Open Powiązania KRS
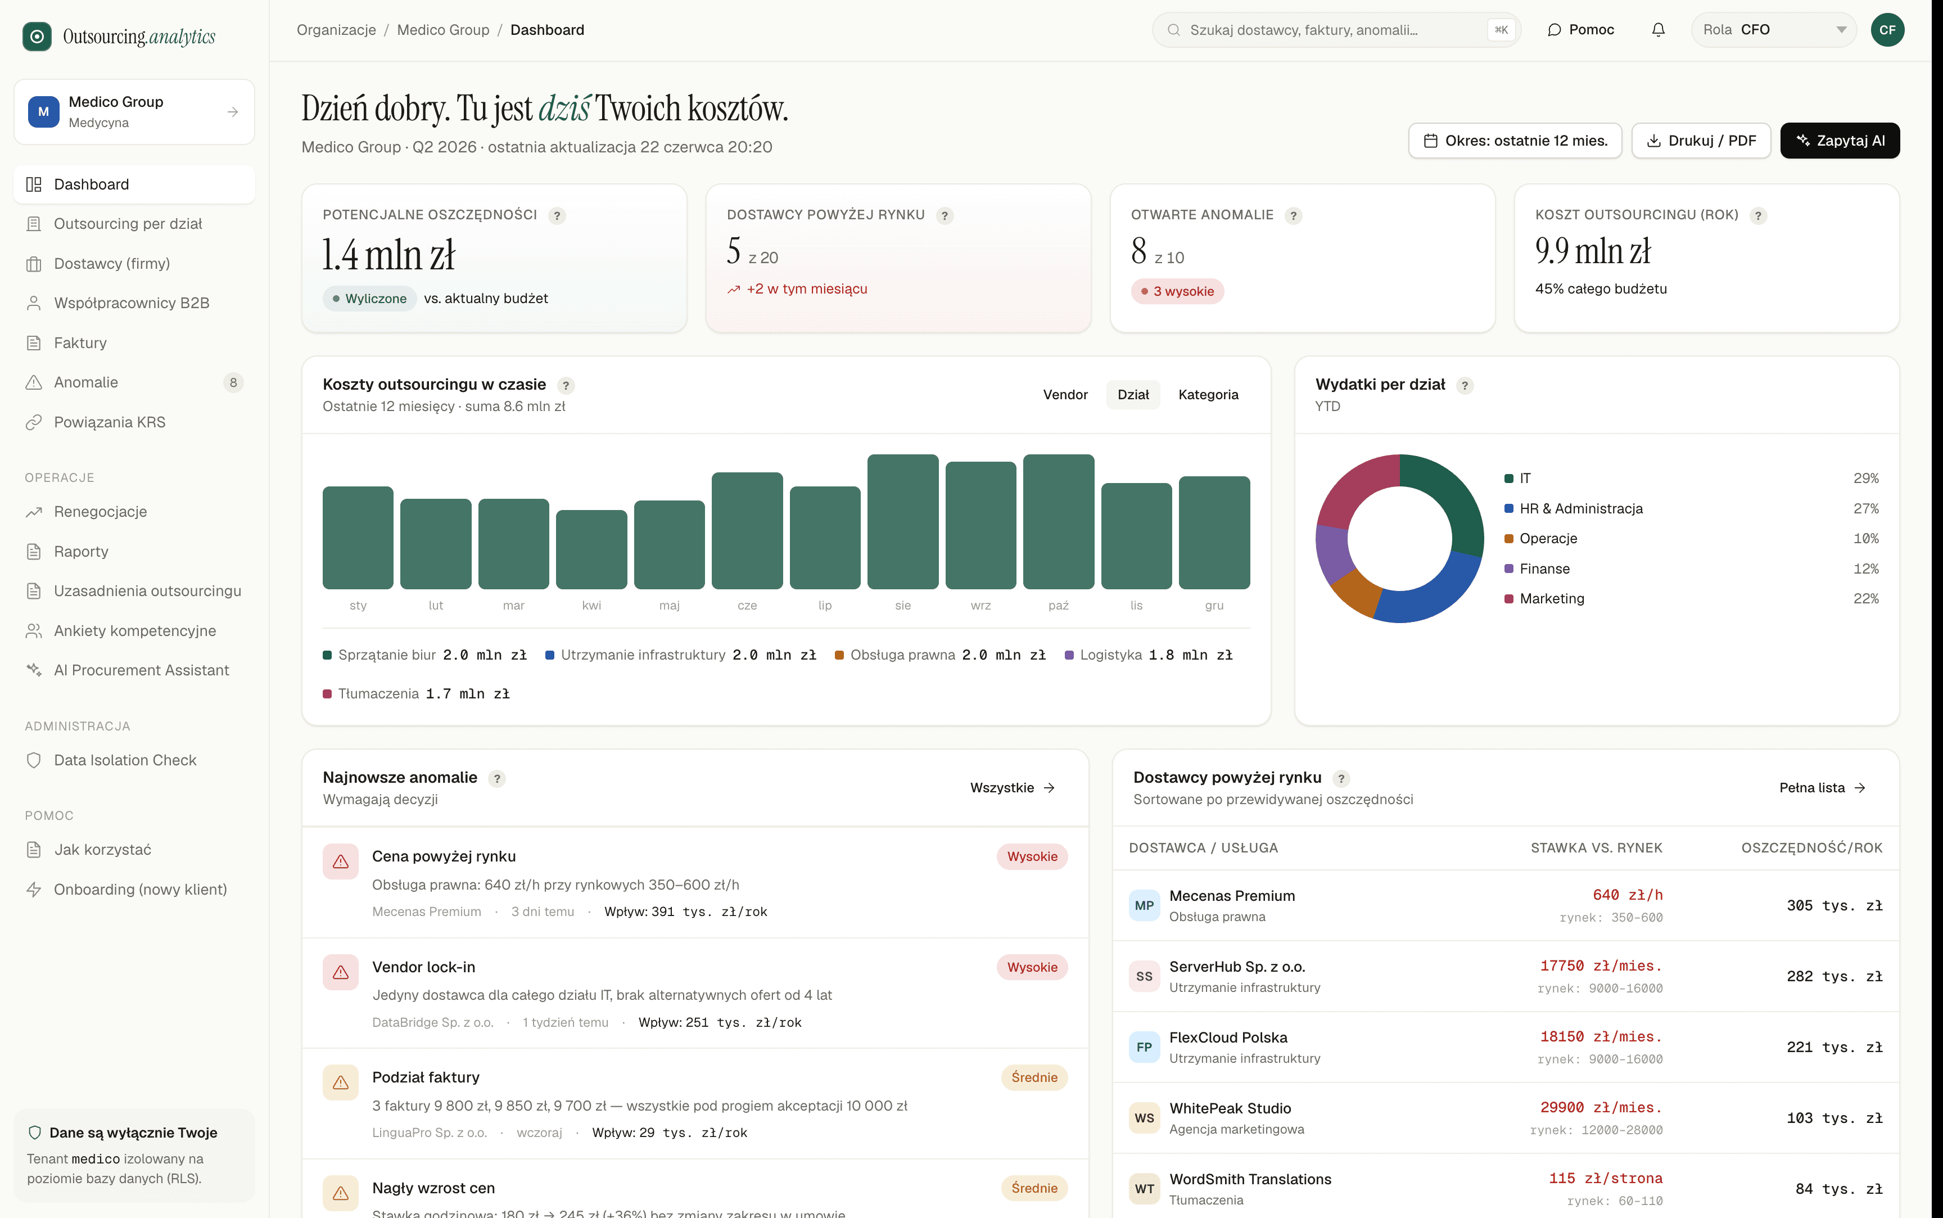The image size is (1943, 1218). [134, 422]
